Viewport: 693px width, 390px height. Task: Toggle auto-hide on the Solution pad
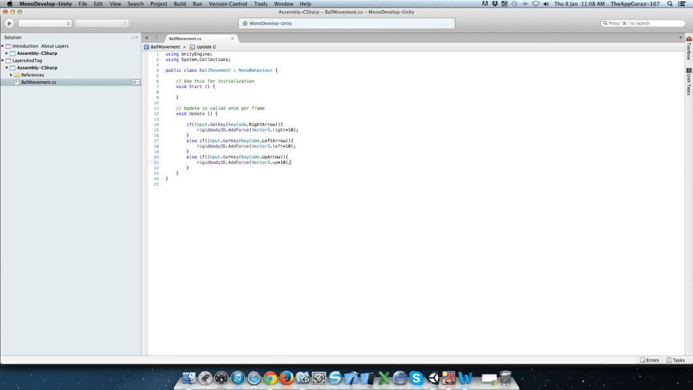(x=133, y=38)
